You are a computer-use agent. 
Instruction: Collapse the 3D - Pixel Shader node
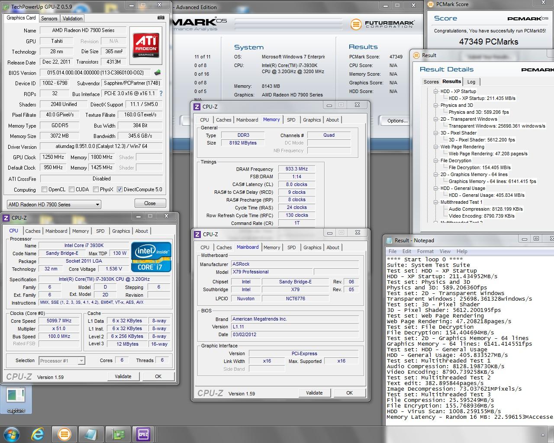pos(436,133)
